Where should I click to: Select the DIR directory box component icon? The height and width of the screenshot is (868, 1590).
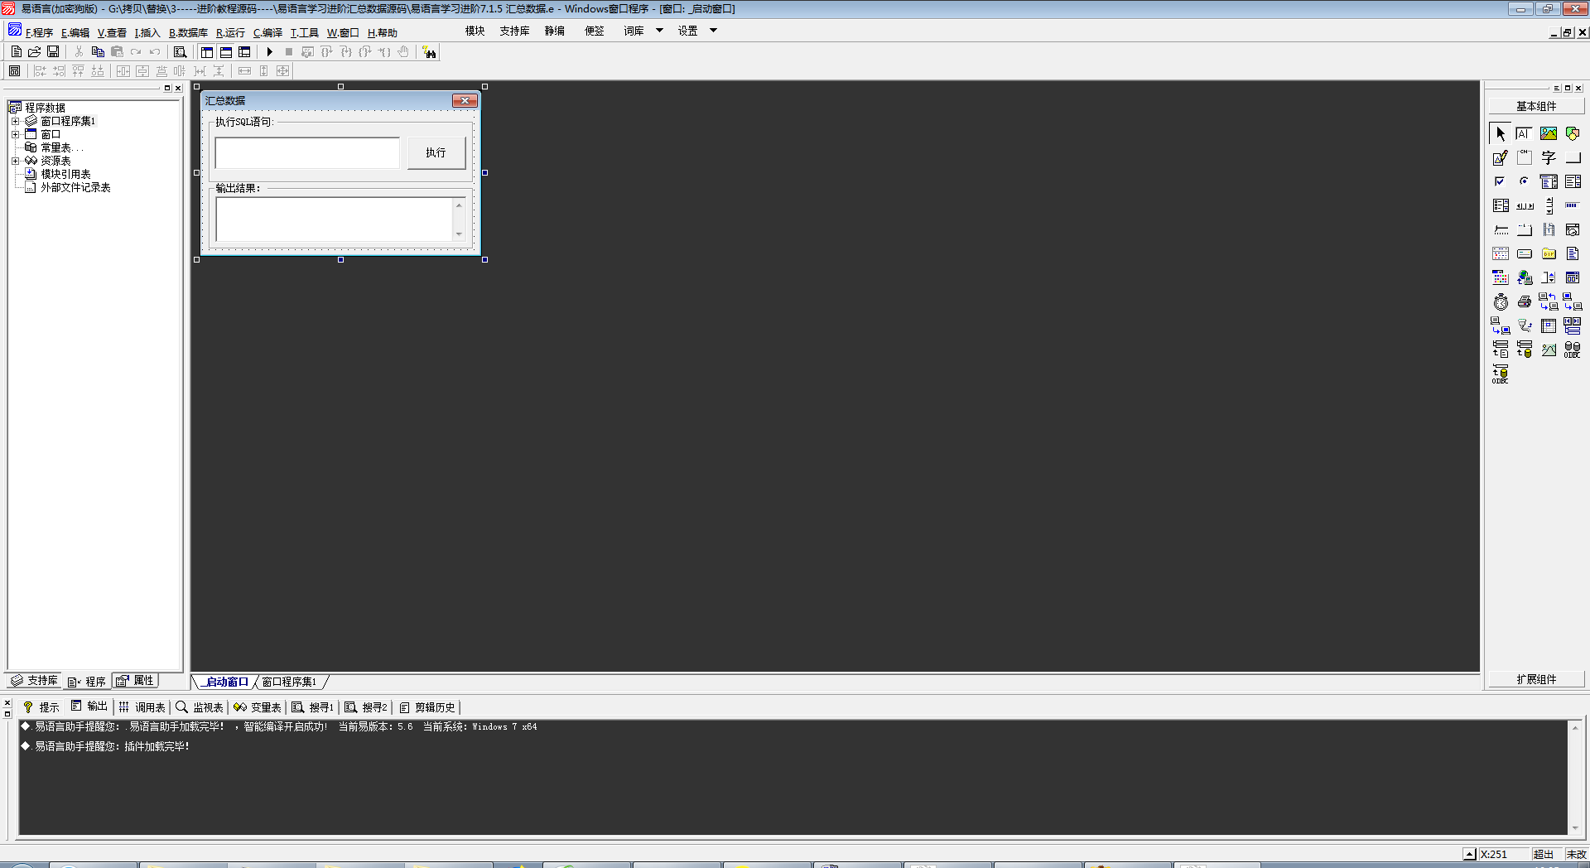click(x=1549, y=253)
